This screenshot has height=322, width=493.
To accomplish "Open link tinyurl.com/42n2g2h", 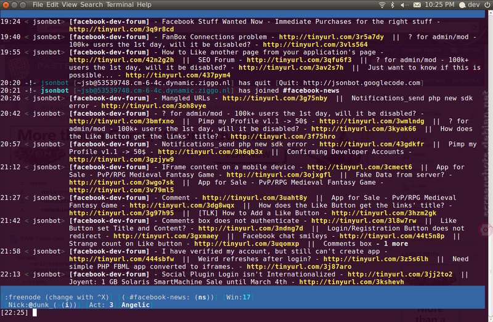I will (x=121, y=60).
